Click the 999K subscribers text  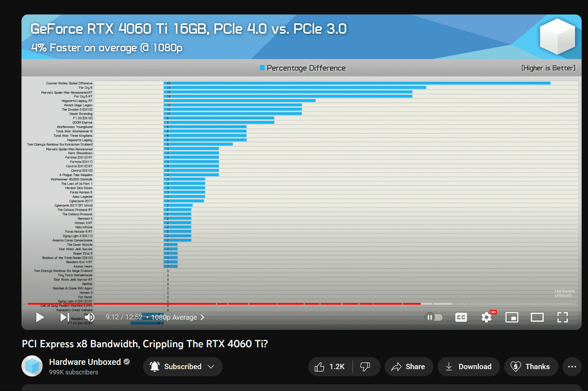click(x=74, y=372)
